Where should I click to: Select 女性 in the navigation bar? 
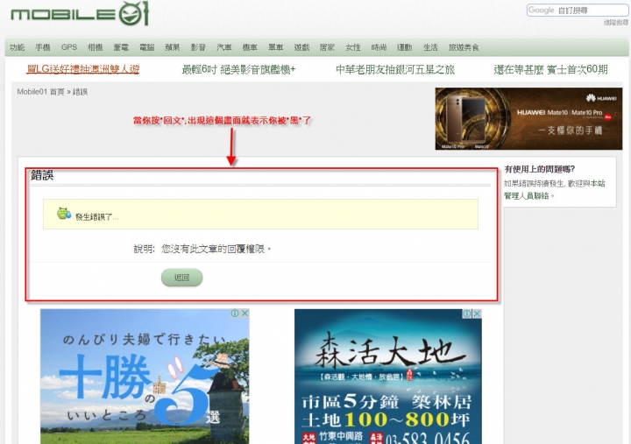tap(353, 47)
